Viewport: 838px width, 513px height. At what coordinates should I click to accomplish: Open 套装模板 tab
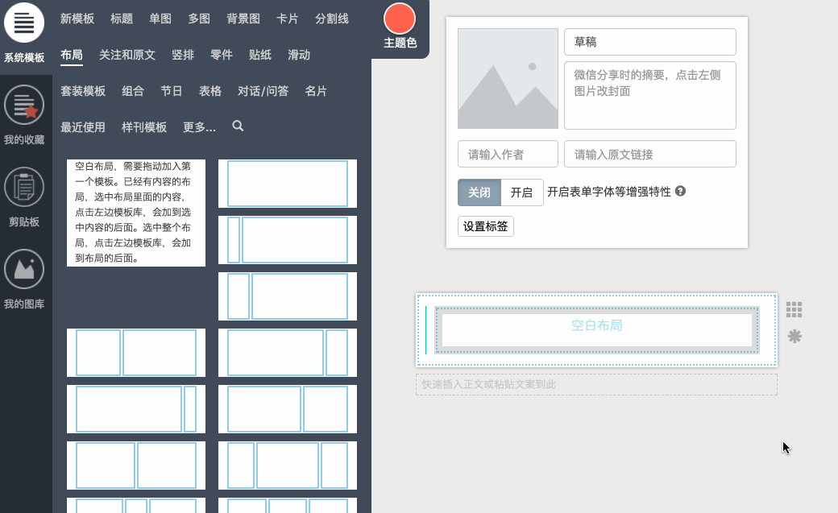coord(83,91)
